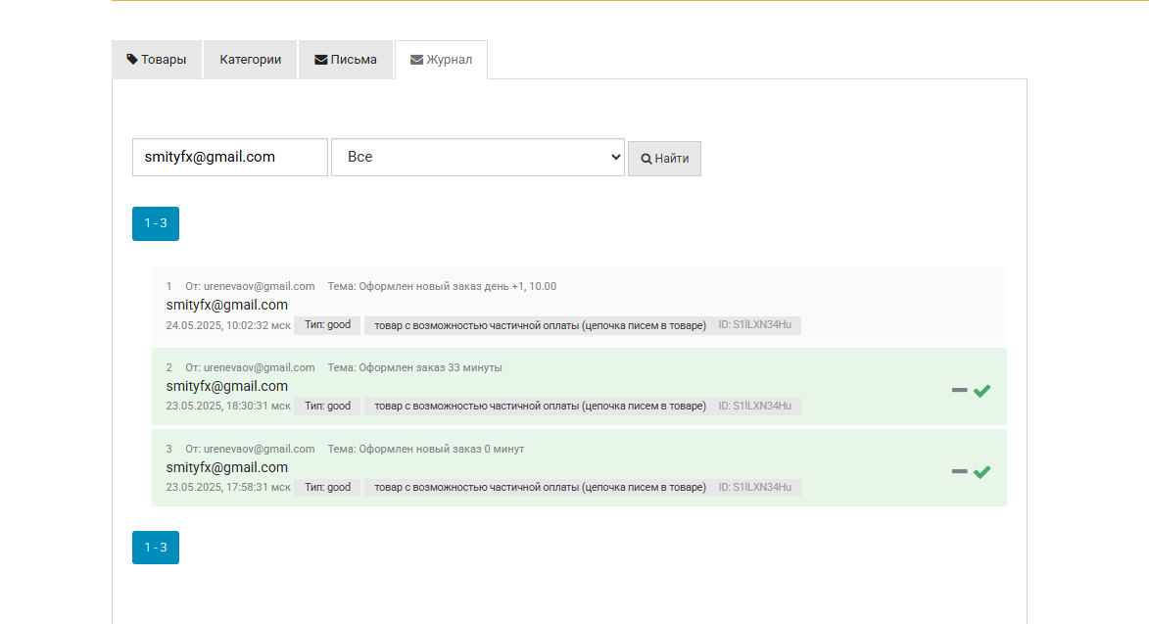1149x624 pixels.
Task: Click the magnifier icon in Найти button
Action: click(x=646, y=159)
